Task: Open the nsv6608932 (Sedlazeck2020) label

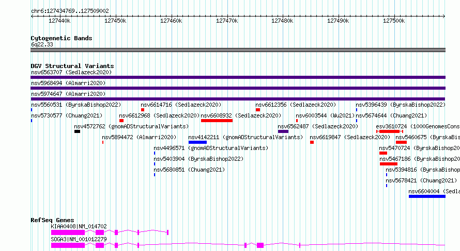Action: [x=241, y=115]
